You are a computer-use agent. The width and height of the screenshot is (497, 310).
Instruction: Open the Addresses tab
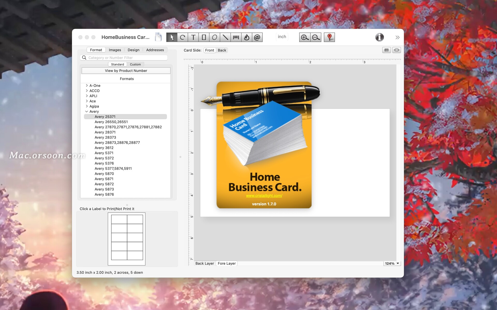(155, 50)
